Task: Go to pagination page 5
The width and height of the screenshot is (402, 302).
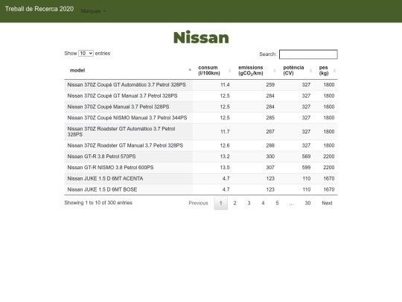Action: pyautogui.click(x=277, y=203)
